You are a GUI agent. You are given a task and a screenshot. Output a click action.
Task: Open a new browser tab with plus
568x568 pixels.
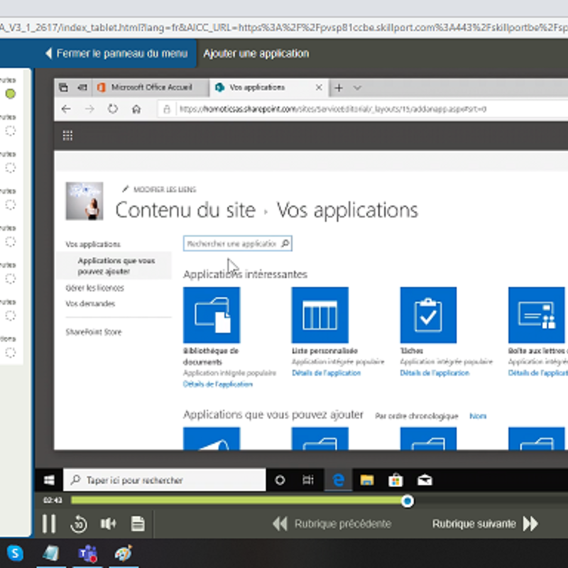click(339, 87)
